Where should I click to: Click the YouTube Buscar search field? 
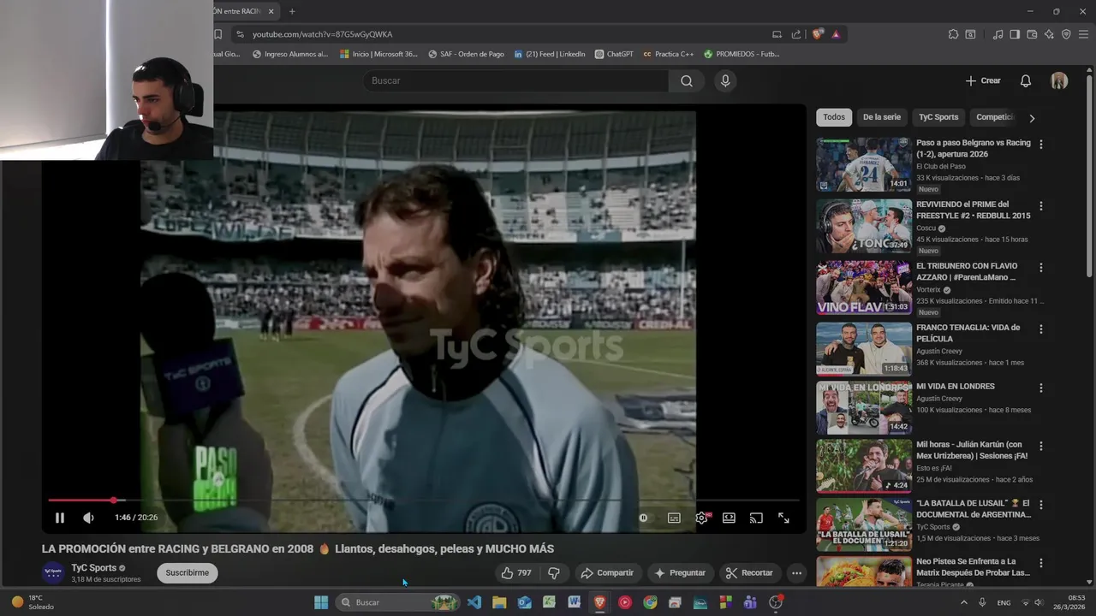pos(515,80)
